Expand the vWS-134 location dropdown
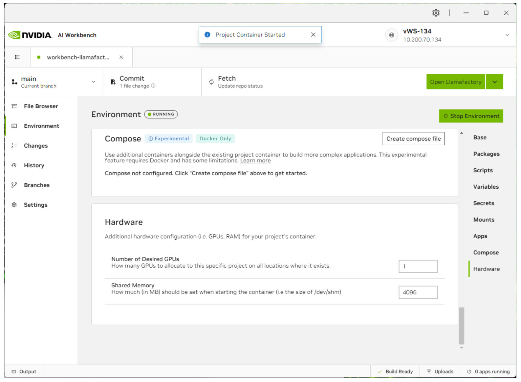 coord(507,35)
